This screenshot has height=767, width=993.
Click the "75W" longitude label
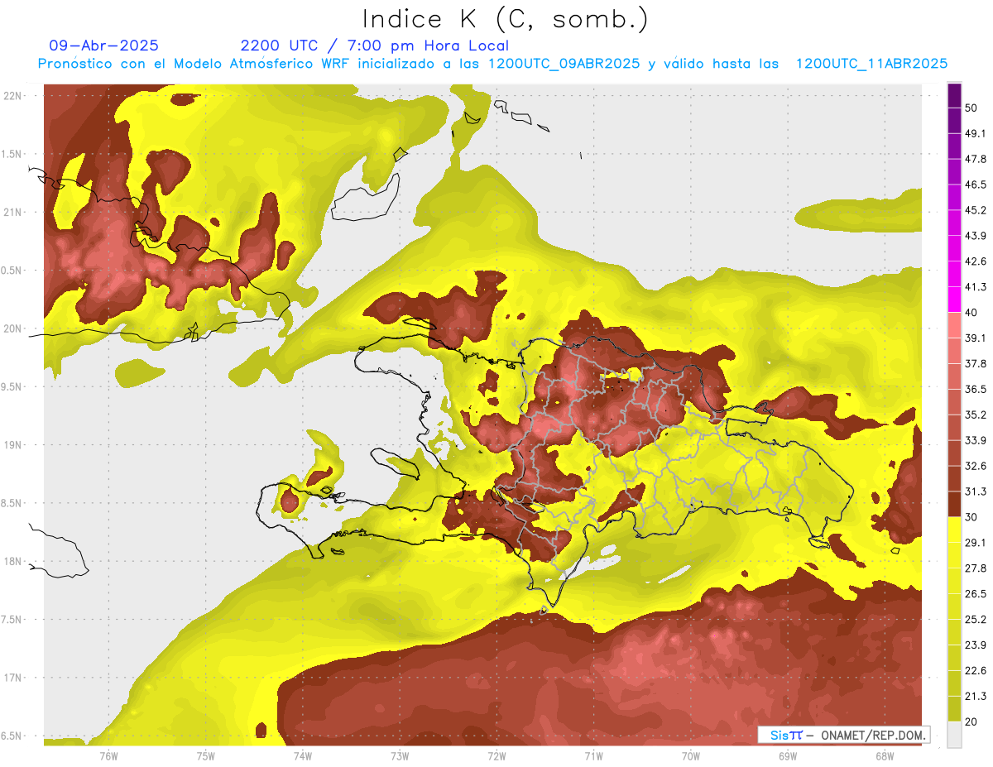click(206, 756)
